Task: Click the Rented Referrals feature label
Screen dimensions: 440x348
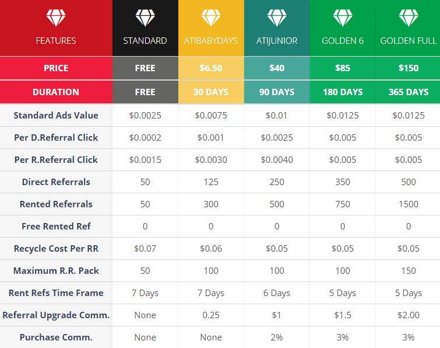Action: tap(56, 204)
